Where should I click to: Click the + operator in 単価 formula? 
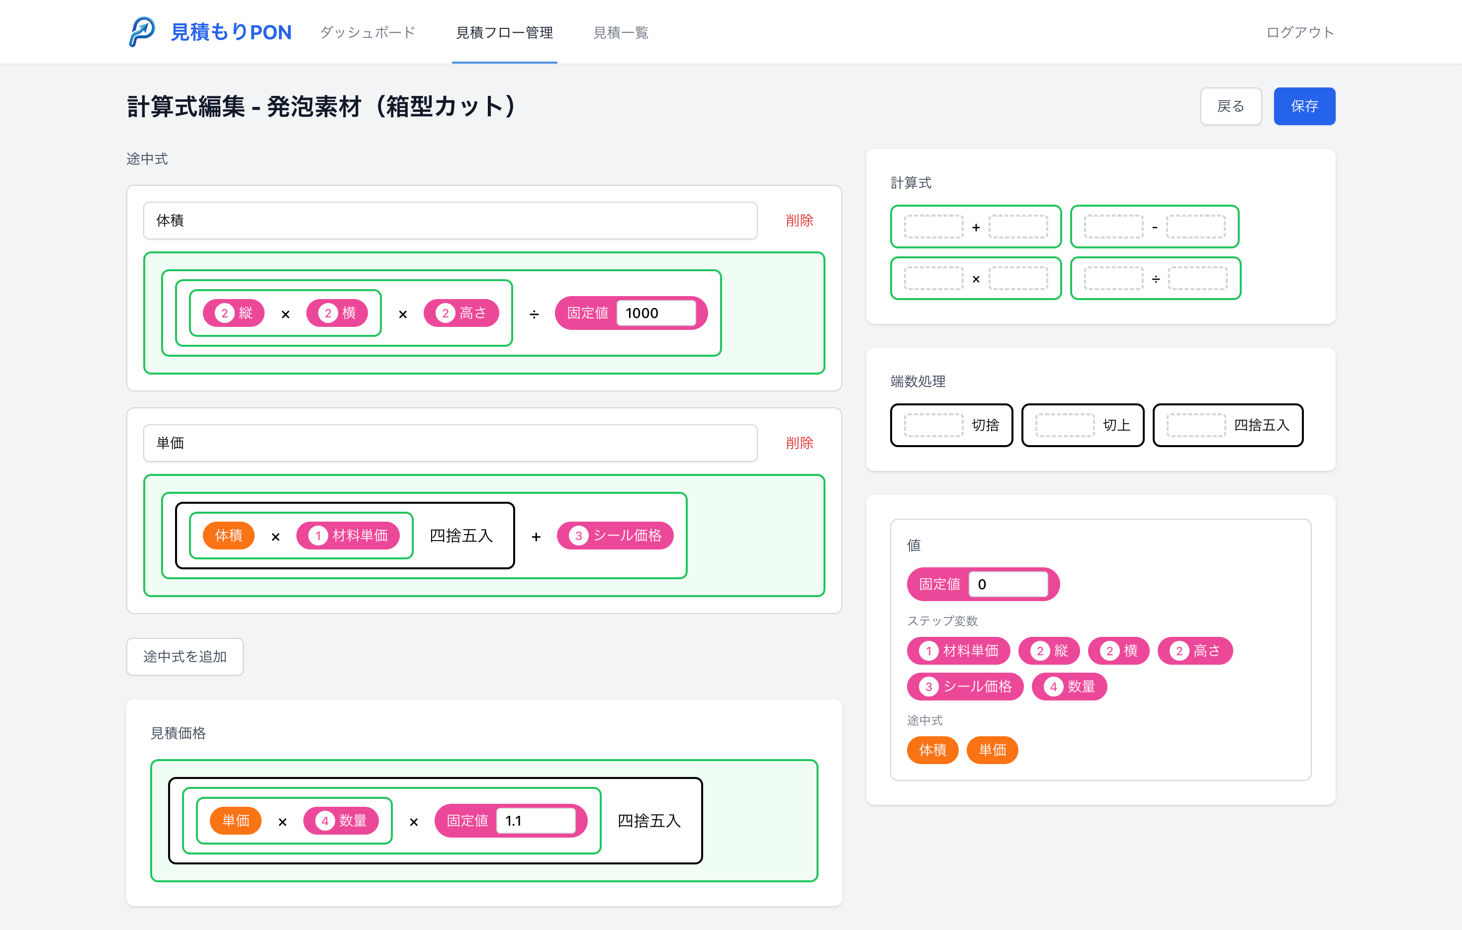click(536, 537)
